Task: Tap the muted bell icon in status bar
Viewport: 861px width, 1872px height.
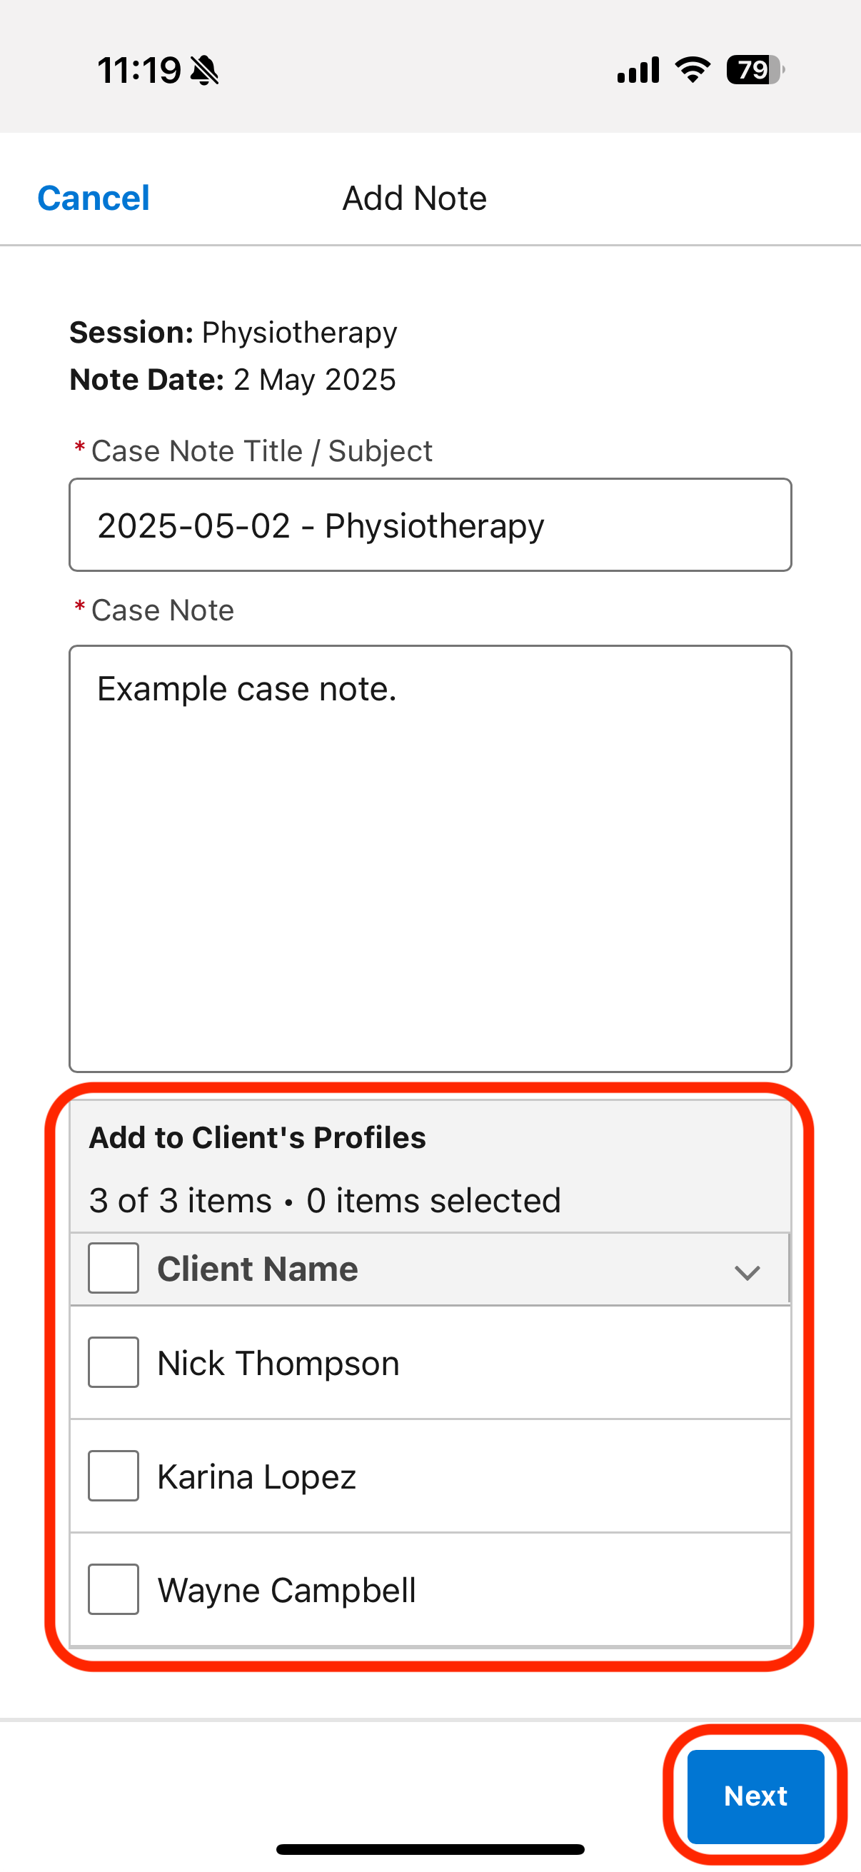Action: [204, 71]
